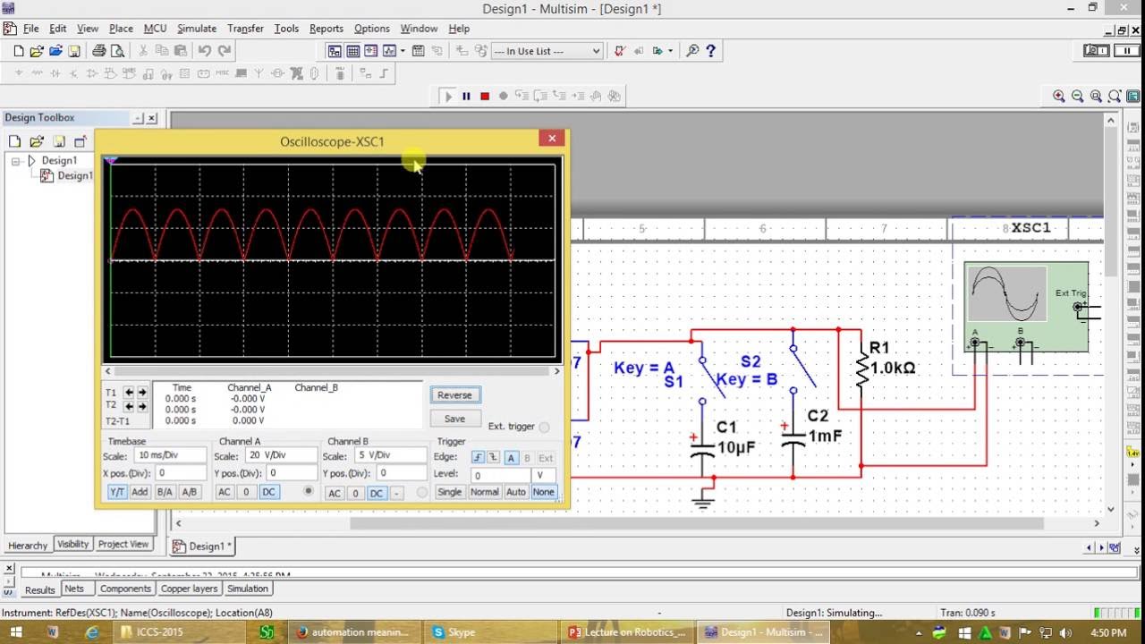Image resolution: width=1145 pixels, height=644 pixels.
Task: Click Save icon in Design Toolbox panel
Action: pyautogui.click(x=58, y=141)
